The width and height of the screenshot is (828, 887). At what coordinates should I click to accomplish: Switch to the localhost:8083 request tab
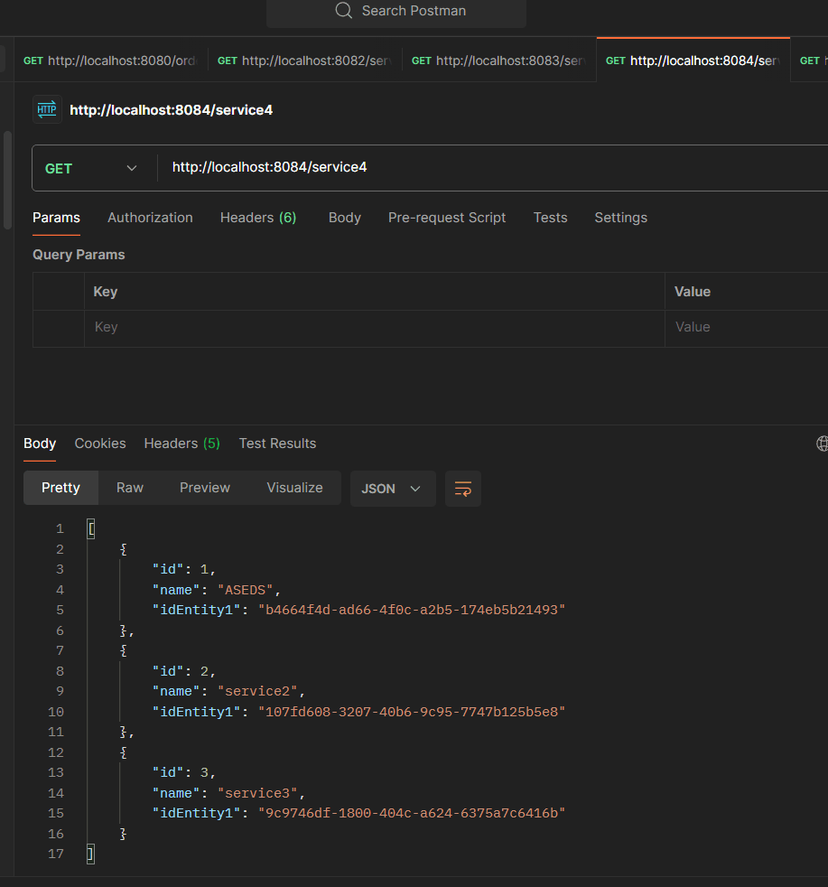point(498,61)
